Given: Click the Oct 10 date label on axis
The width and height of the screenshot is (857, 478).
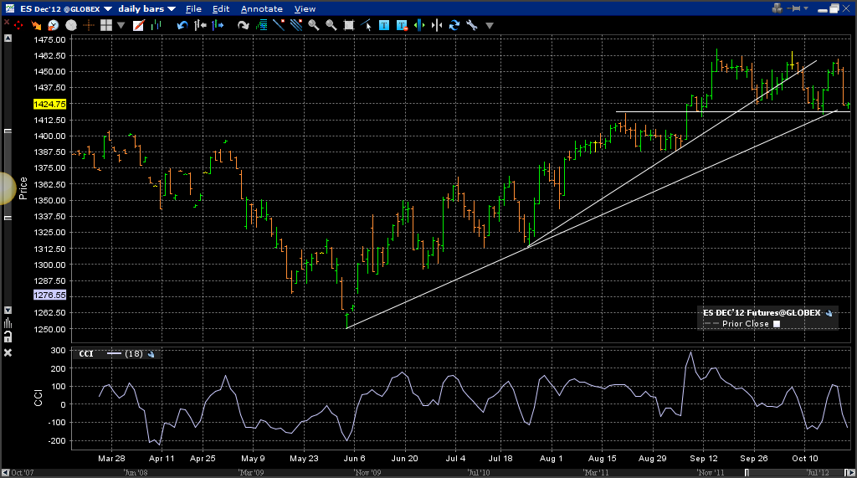Looking at the screenshot, I should tap(805, 458).
